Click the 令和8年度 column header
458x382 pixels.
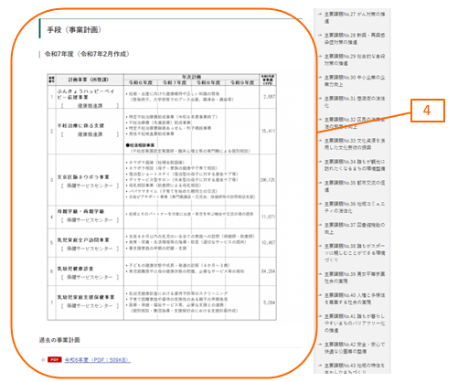click(x=208, y=82)
